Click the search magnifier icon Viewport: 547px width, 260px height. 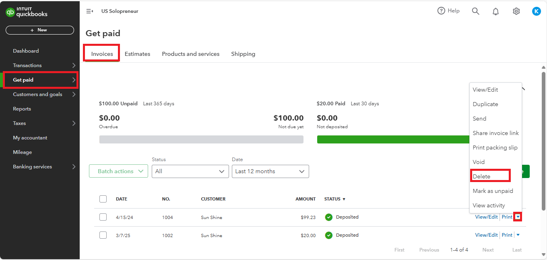[x=475, y=11]
